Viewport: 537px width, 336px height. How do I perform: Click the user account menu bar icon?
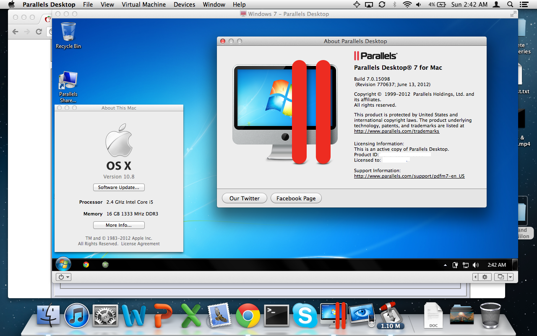(497, 5)
